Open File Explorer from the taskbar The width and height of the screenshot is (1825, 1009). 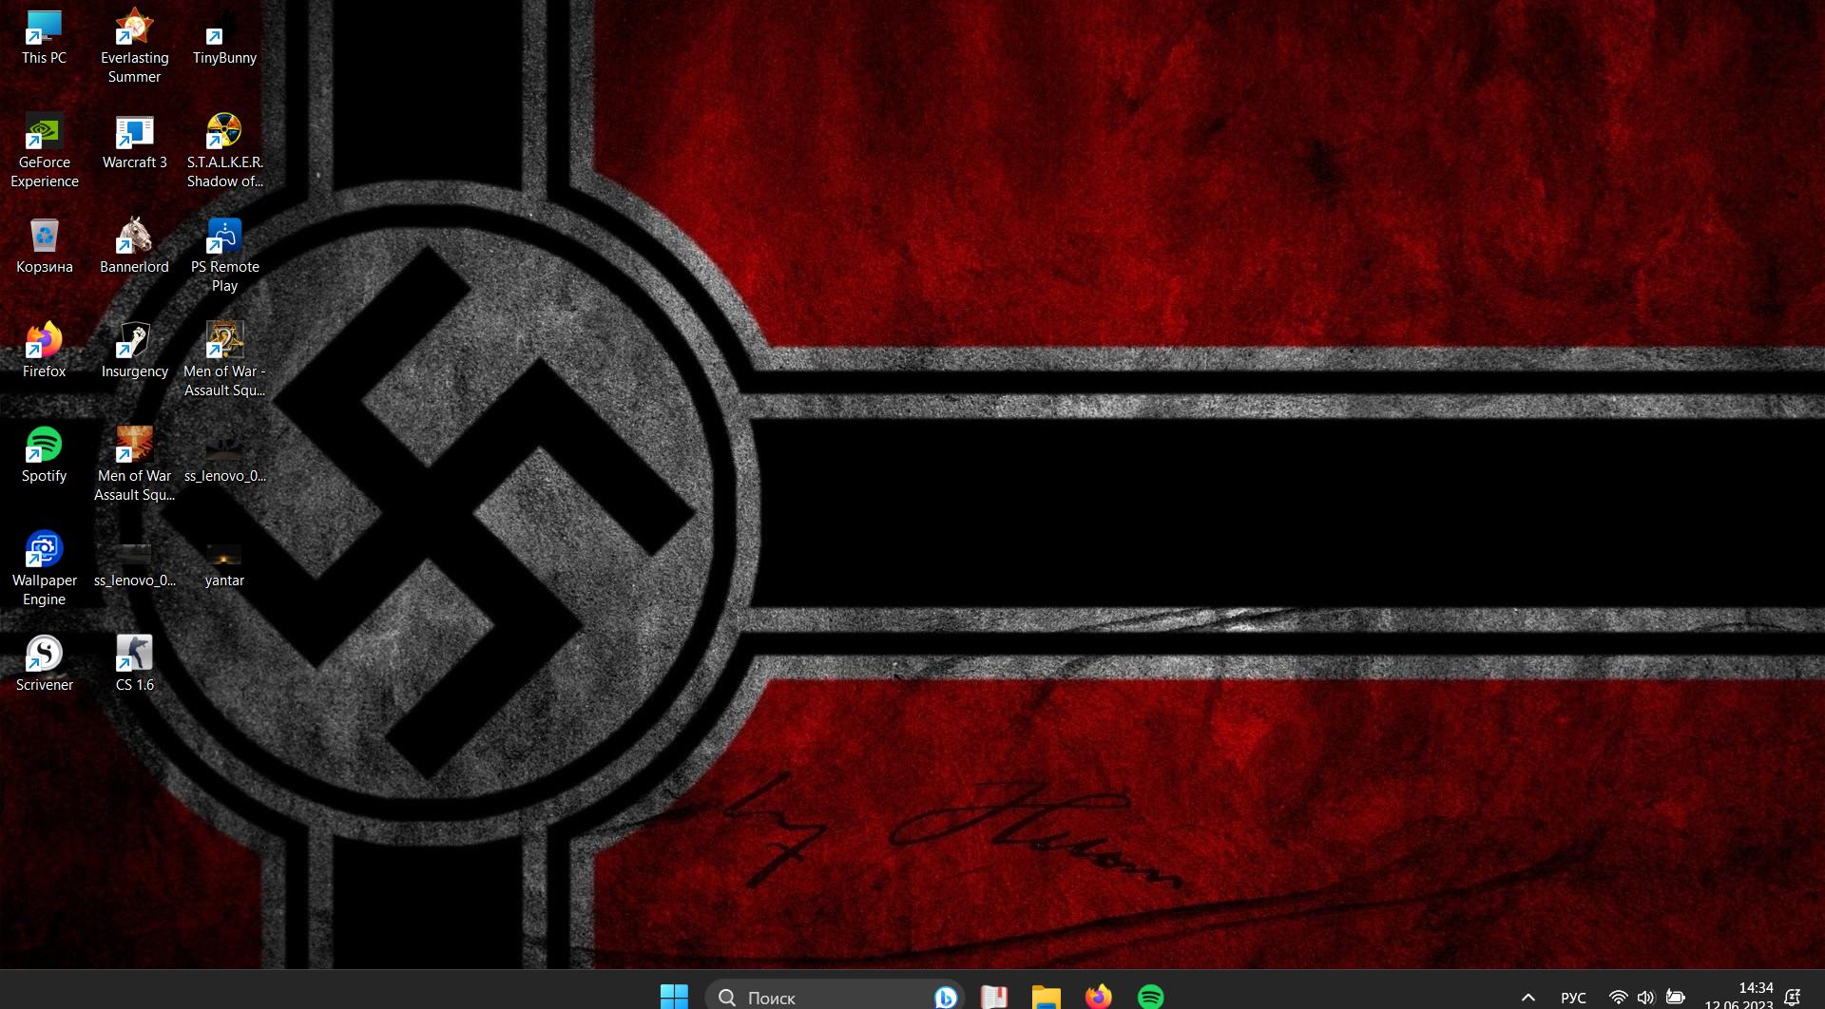click(x=1046, y=997)
